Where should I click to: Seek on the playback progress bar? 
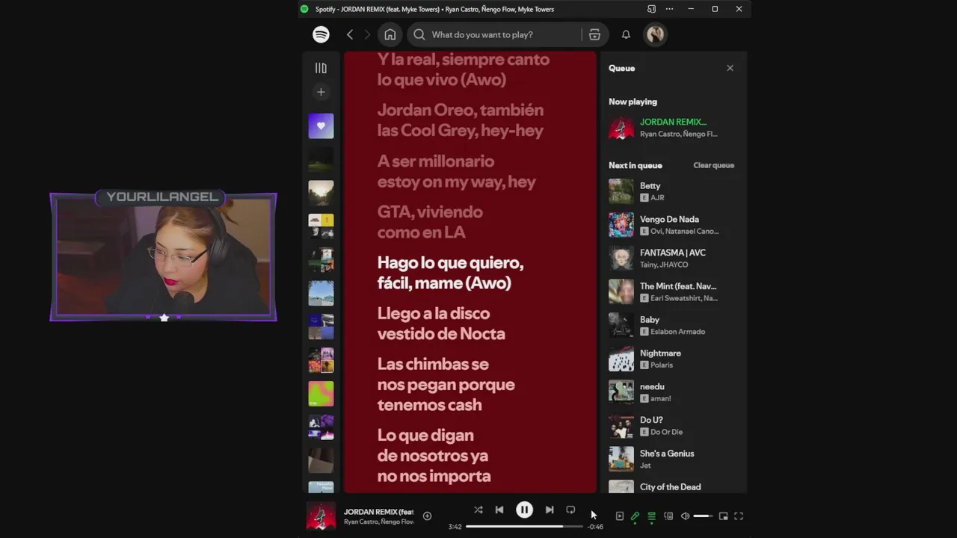click(x=524, y=527)
